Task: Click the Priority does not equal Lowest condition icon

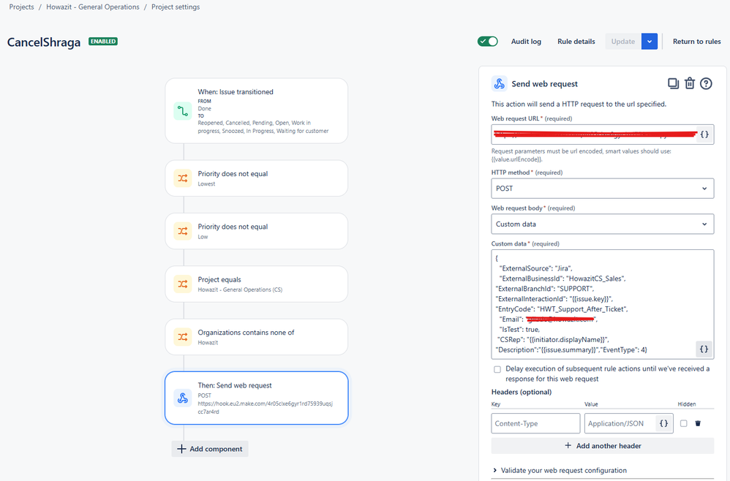Action: coord(183,178)
